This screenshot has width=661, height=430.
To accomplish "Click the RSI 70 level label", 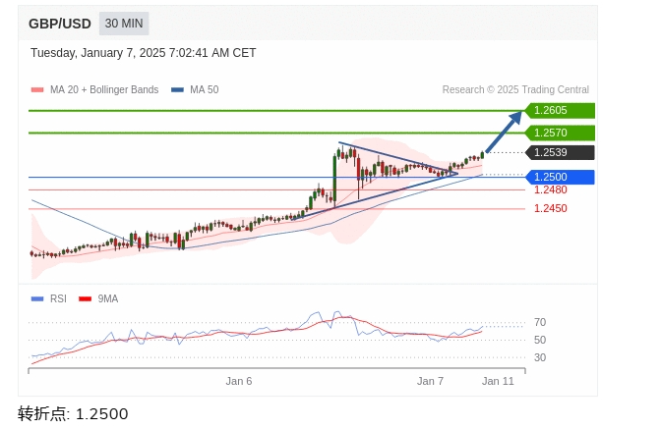I will coord(540,322).
